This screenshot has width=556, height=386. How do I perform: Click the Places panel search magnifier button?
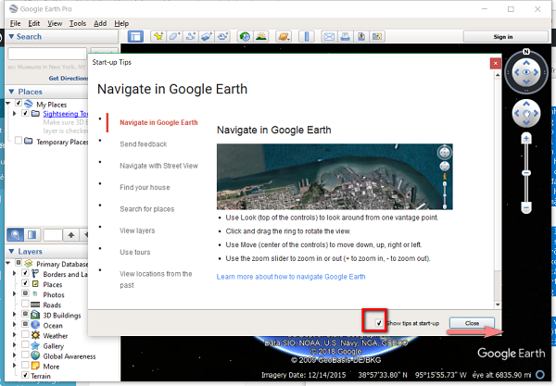click(15, 235)
